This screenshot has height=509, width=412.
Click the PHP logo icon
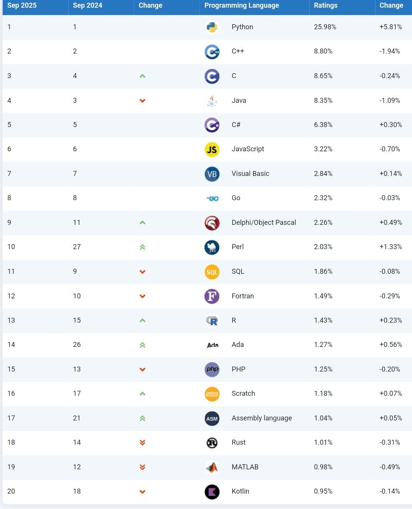212,370
